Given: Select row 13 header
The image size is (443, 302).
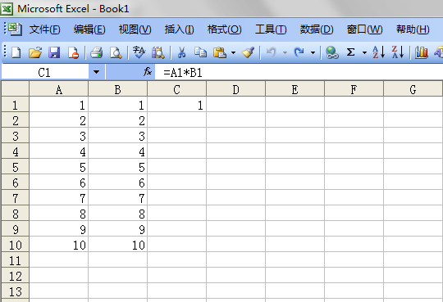Looking at the screenshot, I should coord(16,291).
